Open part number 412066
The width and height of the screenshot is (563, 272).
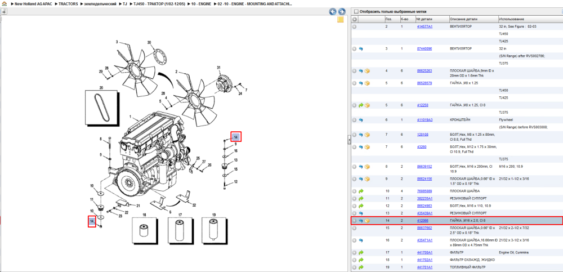click(422, 220)
